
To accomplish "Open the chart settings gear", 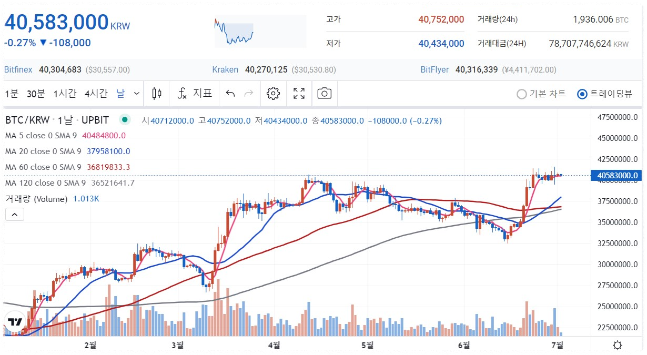I will [x=272, y=93].
